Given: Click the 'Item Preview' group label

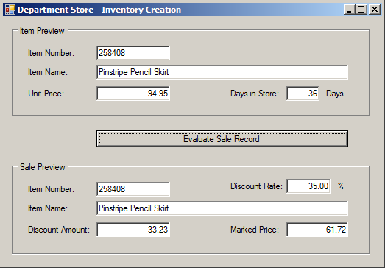Looking at the screenshot, I should click(x=42, y=31).
